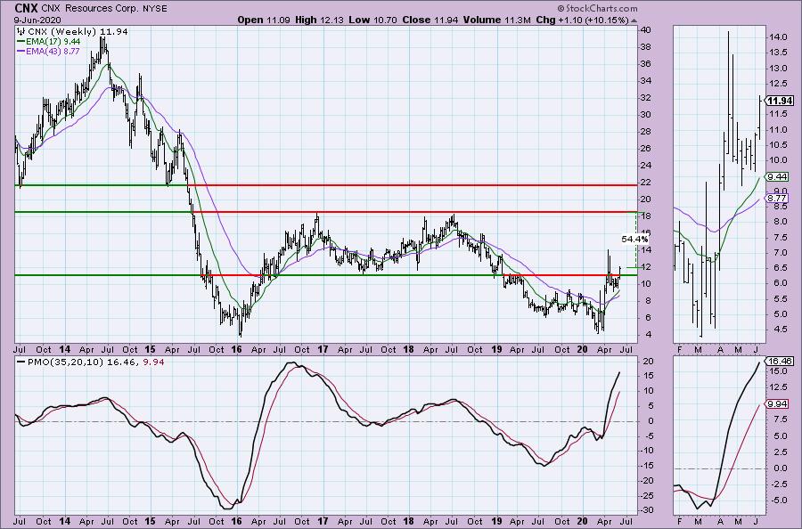
Task: Click the boxed 11.94 current price tag
Action: [x=780, y=101]
